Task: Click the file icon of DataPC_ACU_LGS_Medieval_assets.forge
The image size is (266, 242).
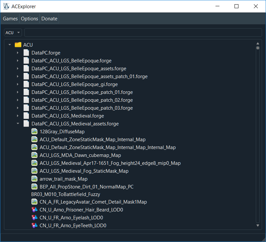Action: [x=26, y=124]
